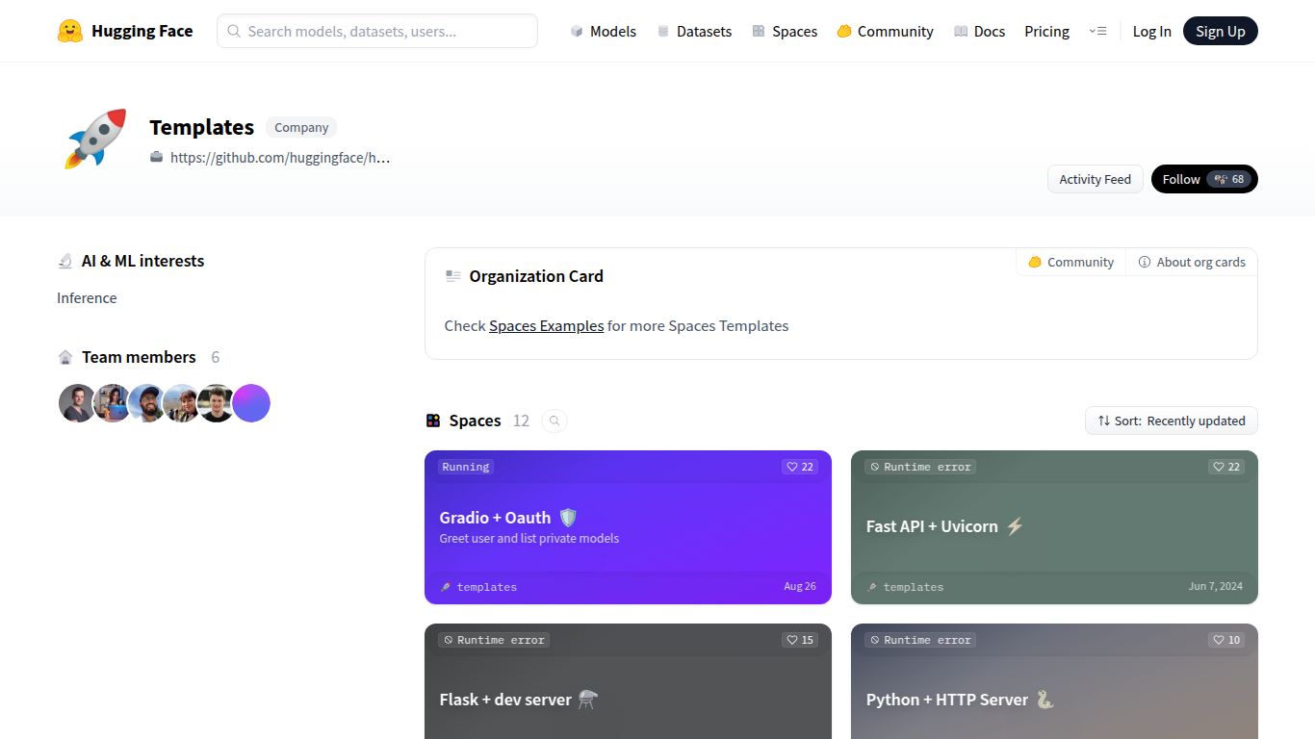This screenshot has width=1315, height=739.
Task: Follow the Spaces Examples link
Action: [546, 326]
